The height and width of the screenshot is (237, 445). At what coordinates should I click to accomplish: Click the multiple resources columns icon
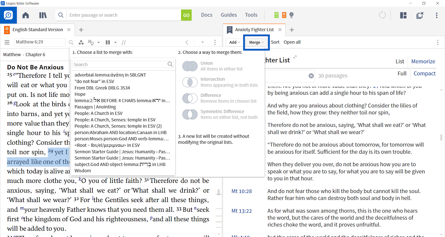tap(108, 42)
